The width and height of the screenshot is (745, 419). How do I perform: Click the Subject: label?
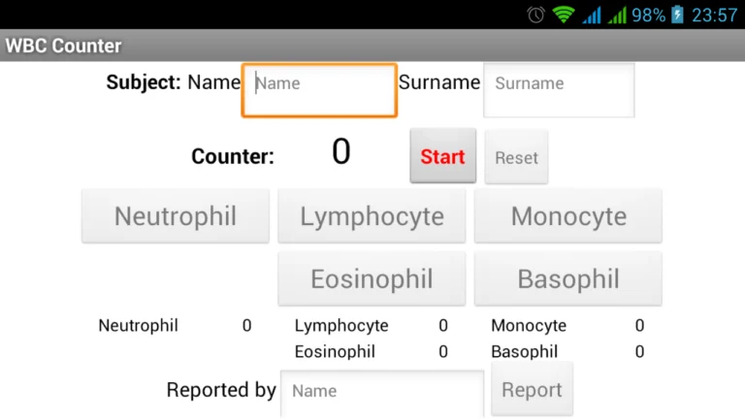(x=144, y=82)
